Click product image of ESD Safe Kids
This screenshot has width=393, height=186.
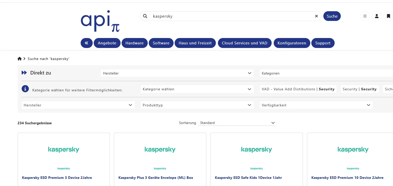click(257, 150)
